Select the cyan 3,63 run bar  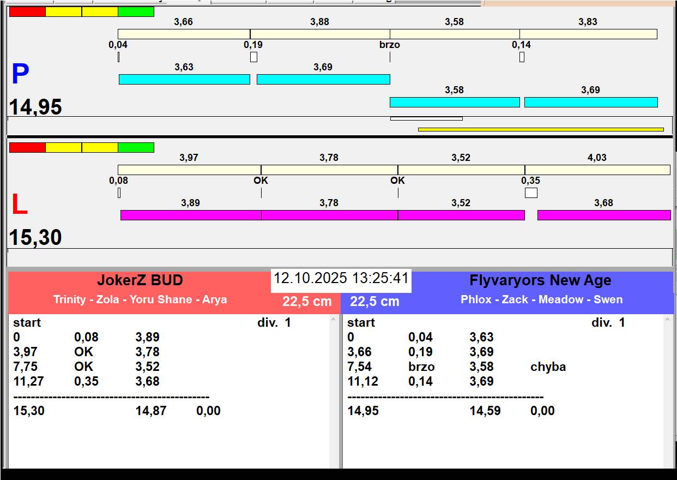click(x=184, y=79)
